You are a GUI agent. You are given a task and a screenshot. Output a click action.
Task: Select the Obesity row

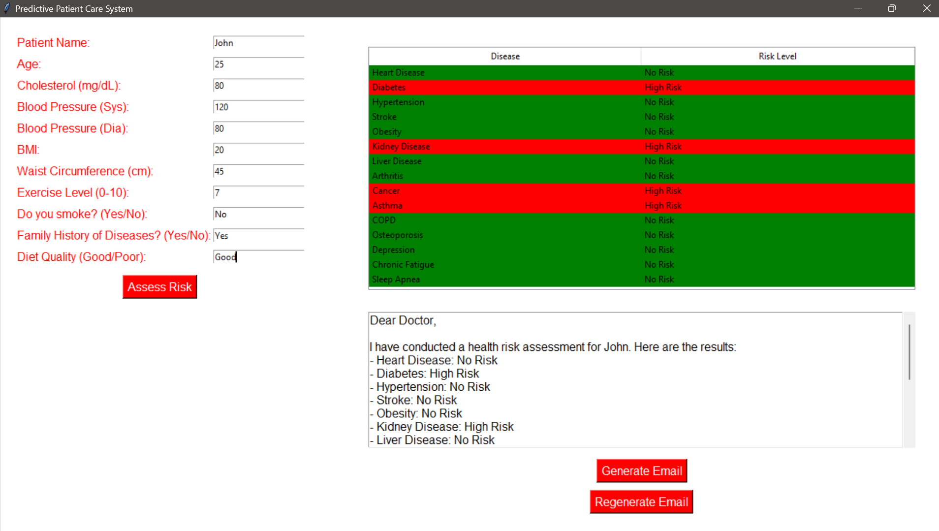tap(642, 131)
